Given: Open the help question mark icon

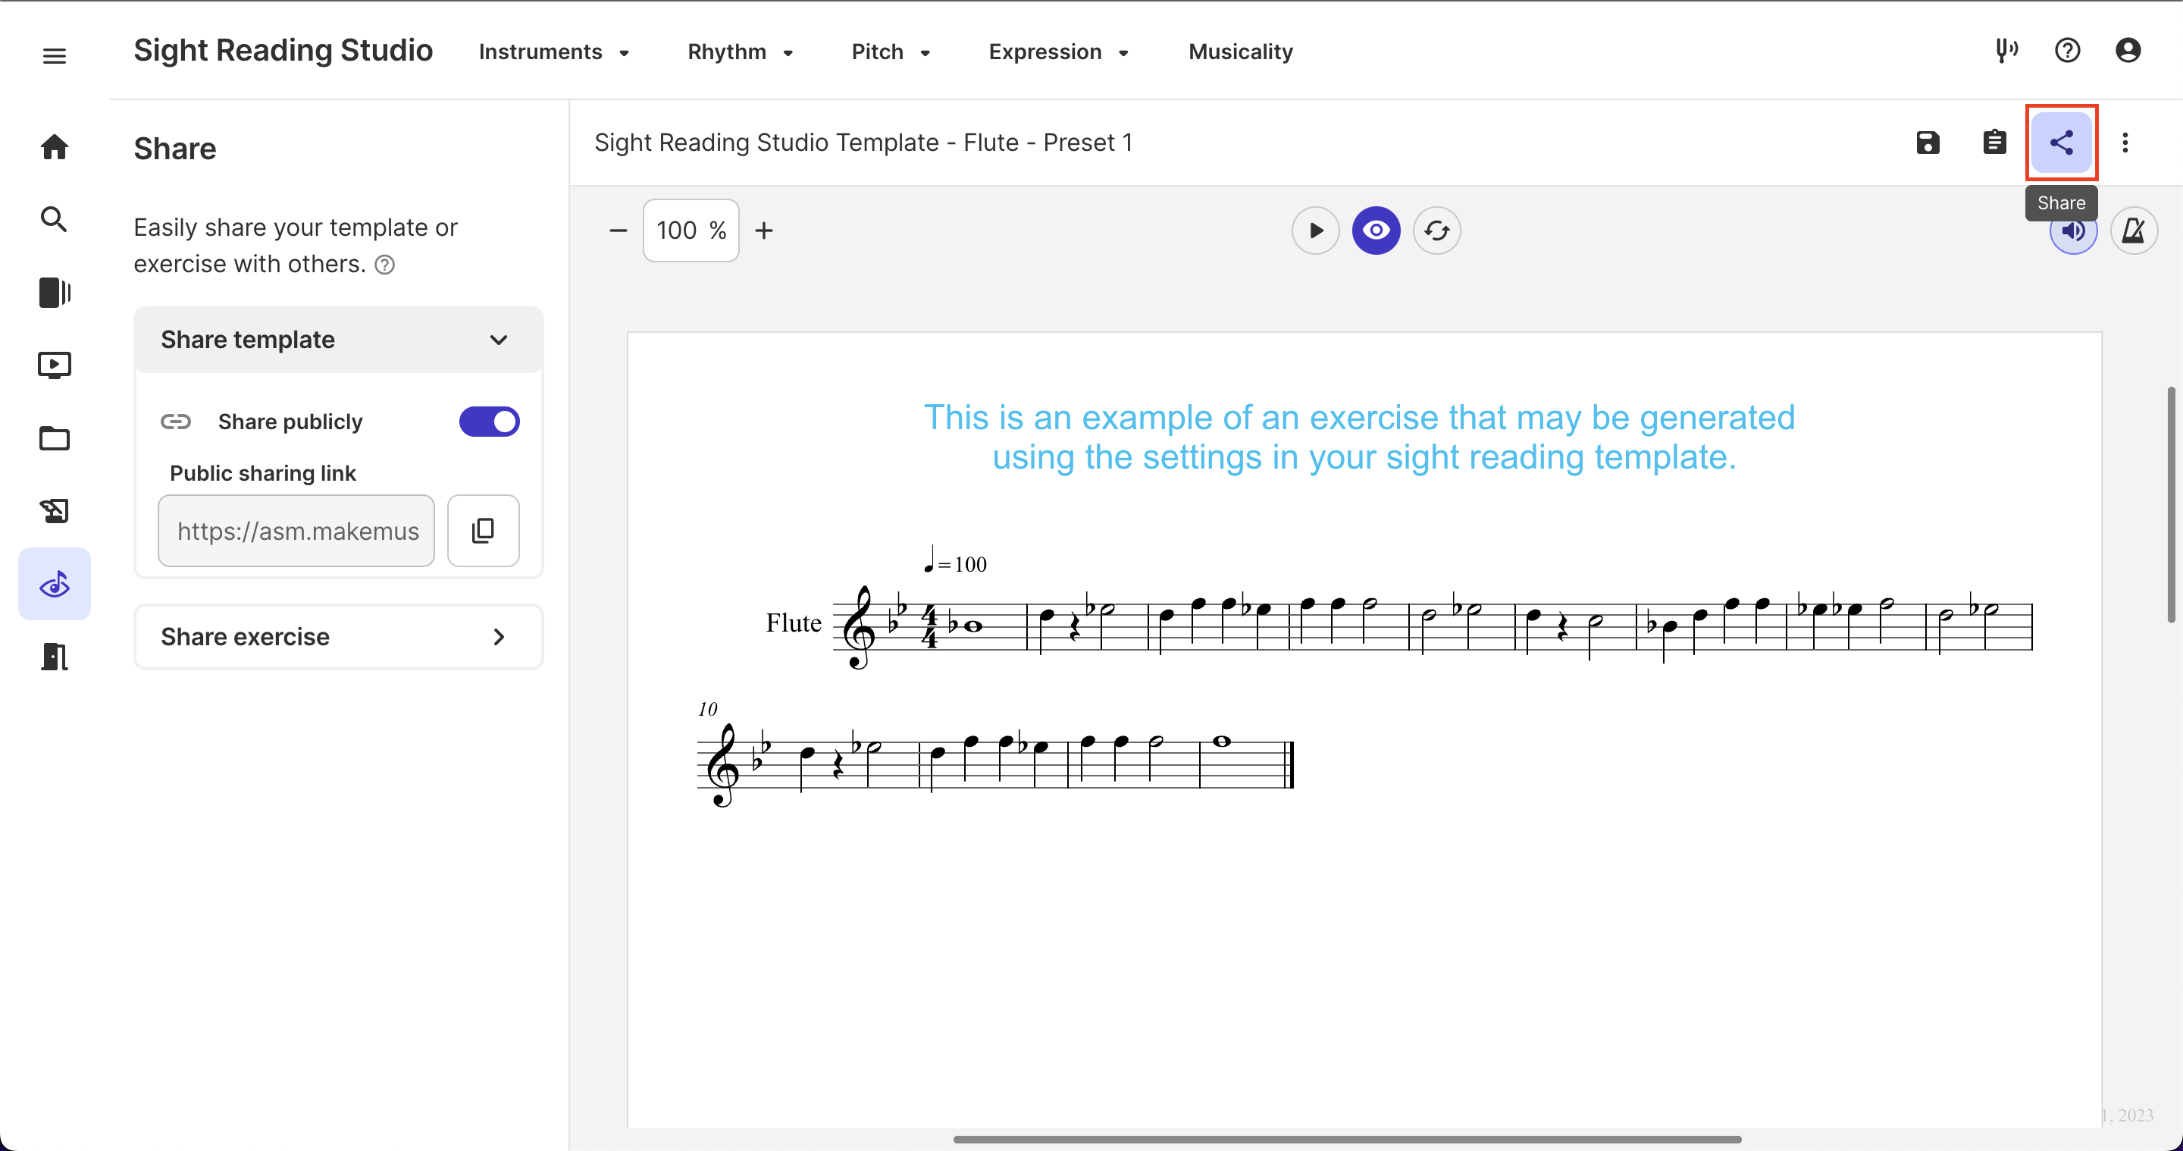Looking at the screenshot, I should pos(2067,51).
